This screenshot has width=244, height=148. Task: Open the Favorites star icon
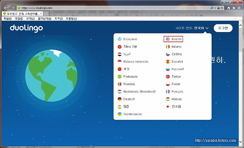(x=234, y=8)
